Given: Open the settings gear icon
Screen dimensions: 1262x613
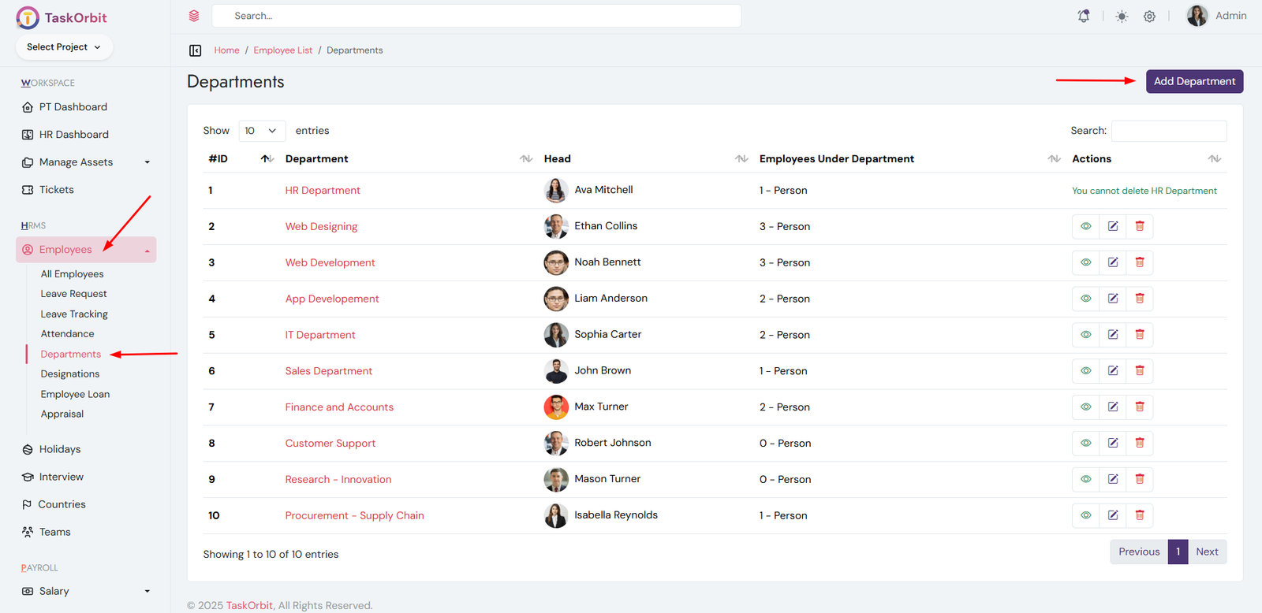Looking at the screenshot, I should pos(1150,16).
